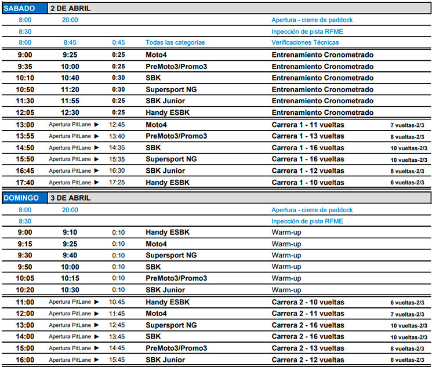The image size is (432, 367).
Task: Select the DOMINGO day header
Action: pyautogui.click(x=24, y=198)
